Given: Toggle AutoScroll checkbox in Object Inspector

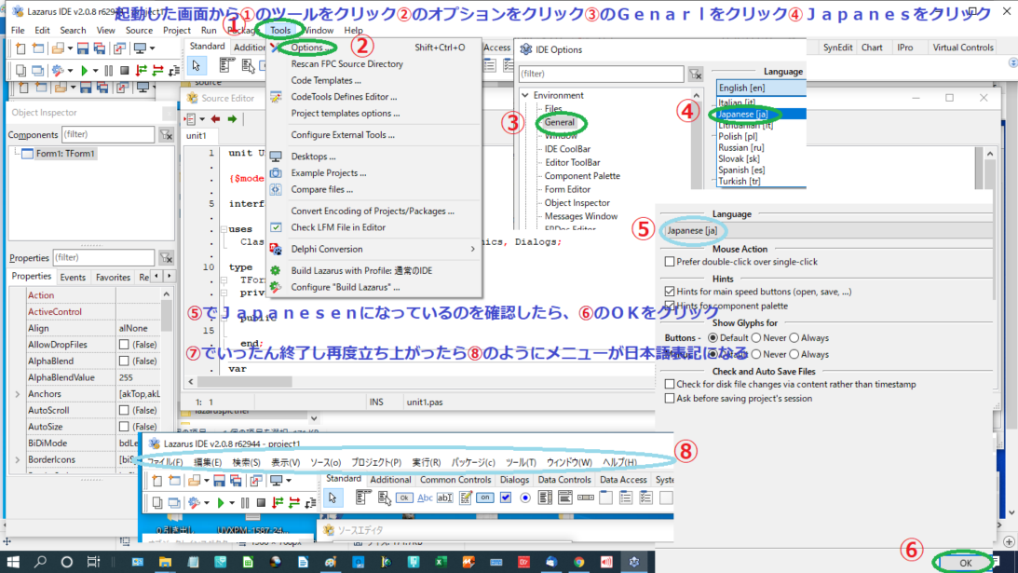Looking at the screenshot, I should point(124,410).
